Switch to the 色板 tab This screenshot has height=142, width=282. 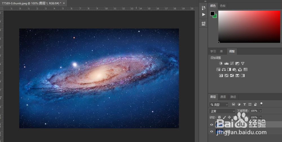(x=223, y=6)
